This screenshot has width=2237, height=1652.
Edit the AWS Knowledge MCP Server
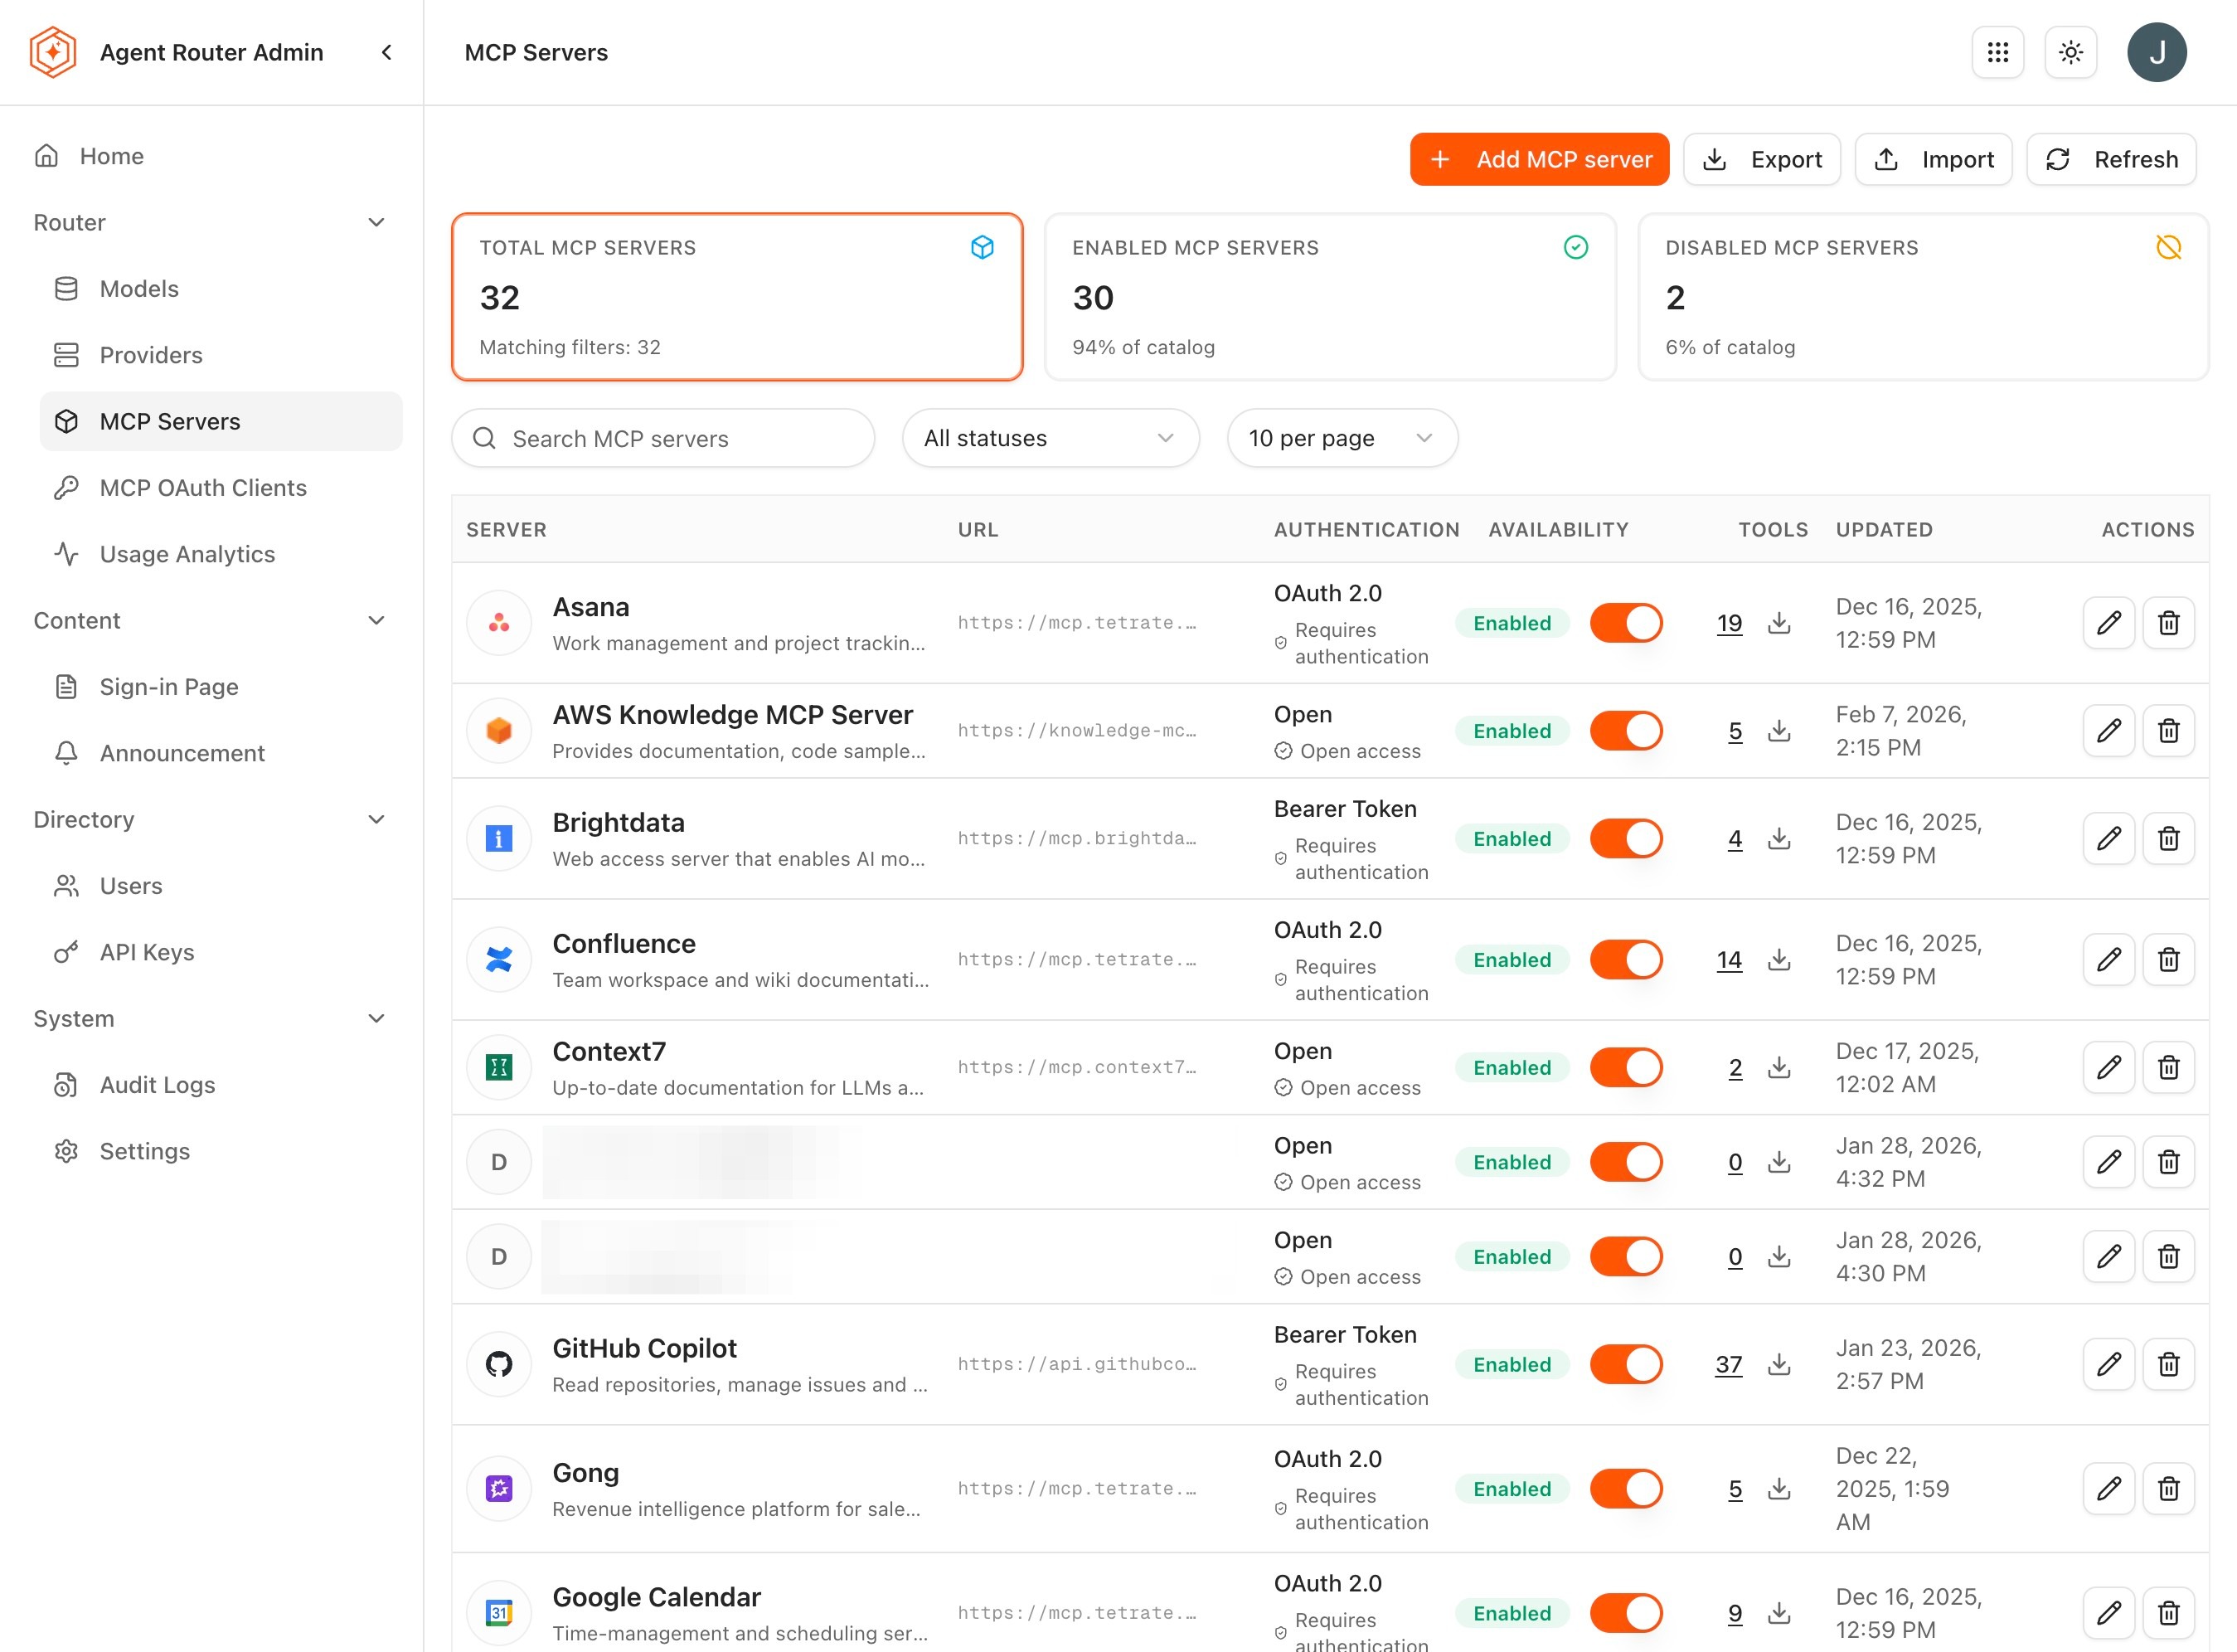[2108, 731]
